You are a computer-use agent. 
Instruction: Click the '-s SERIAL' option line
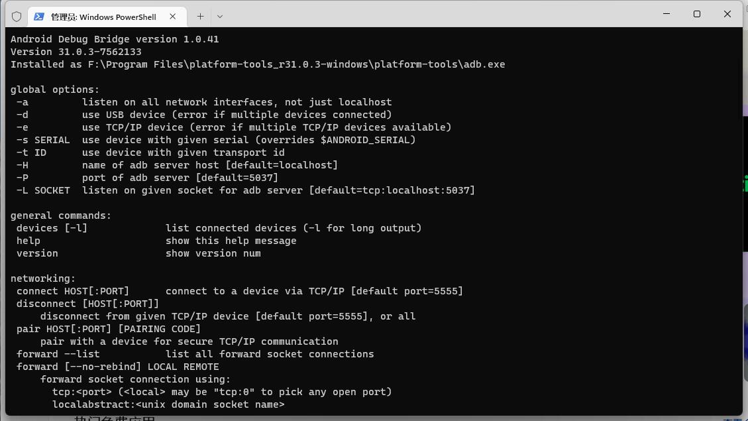click(216, 140)
